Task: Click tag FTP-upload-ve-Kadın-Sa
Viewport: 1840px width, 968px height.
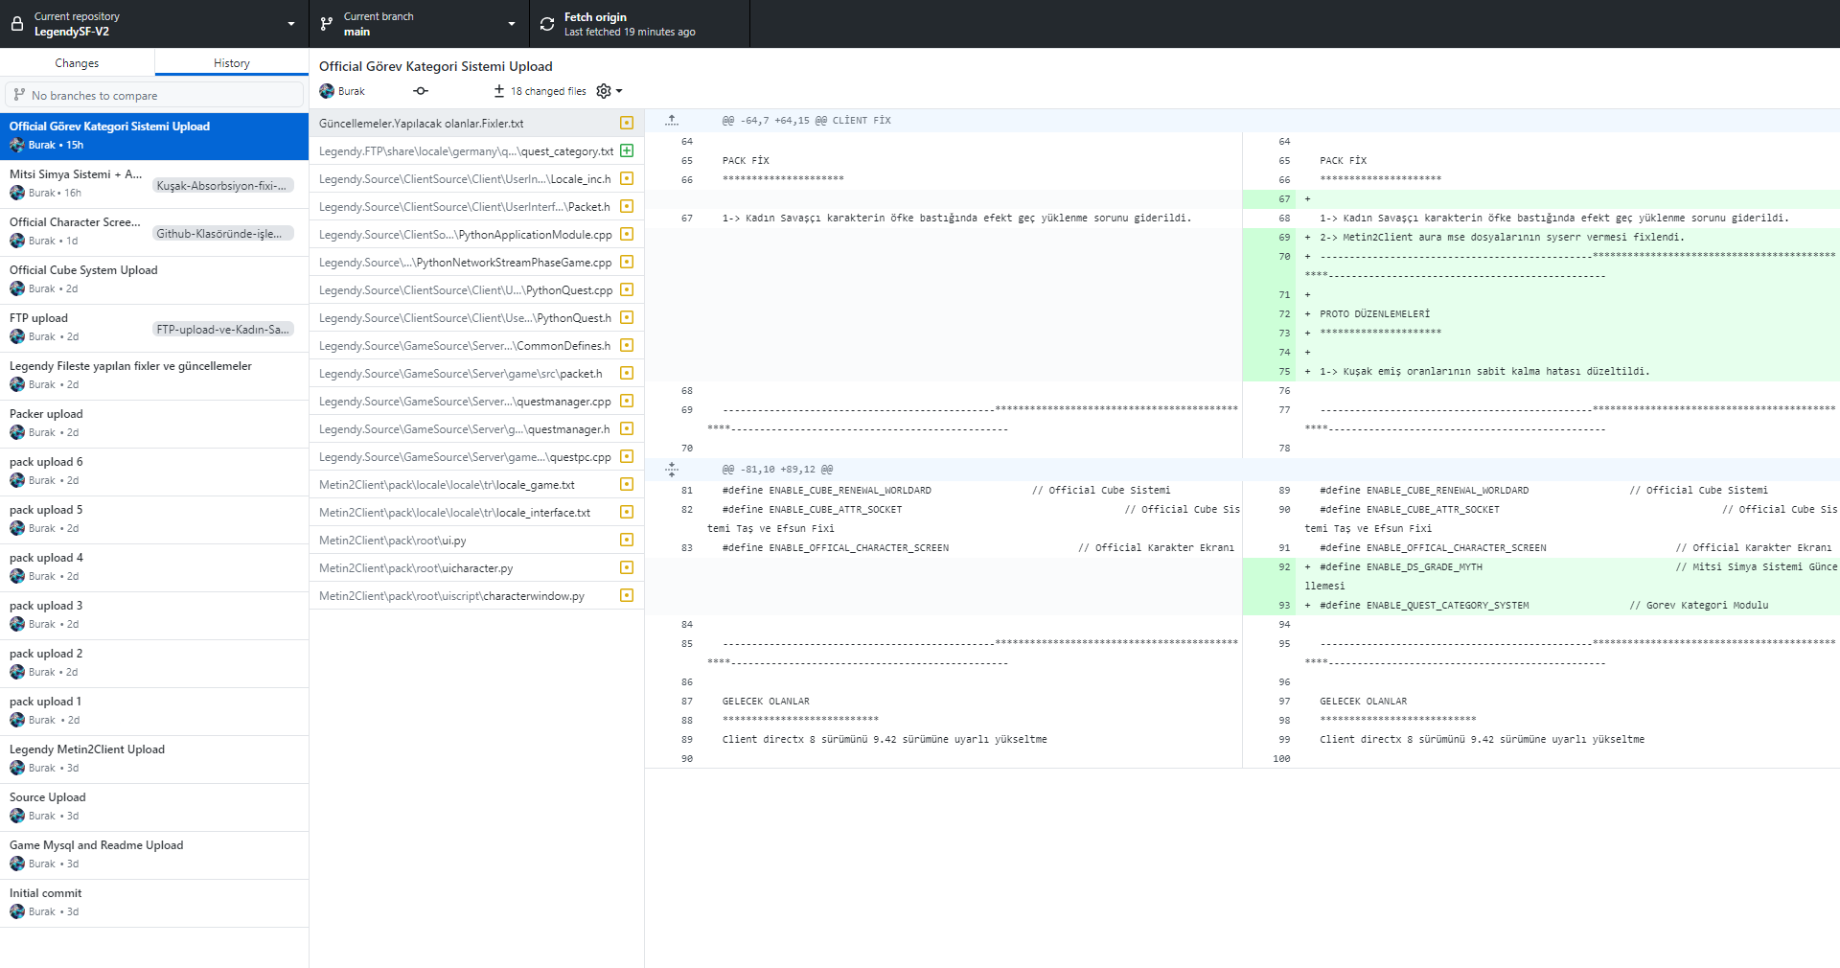Action: click(222, 329)
